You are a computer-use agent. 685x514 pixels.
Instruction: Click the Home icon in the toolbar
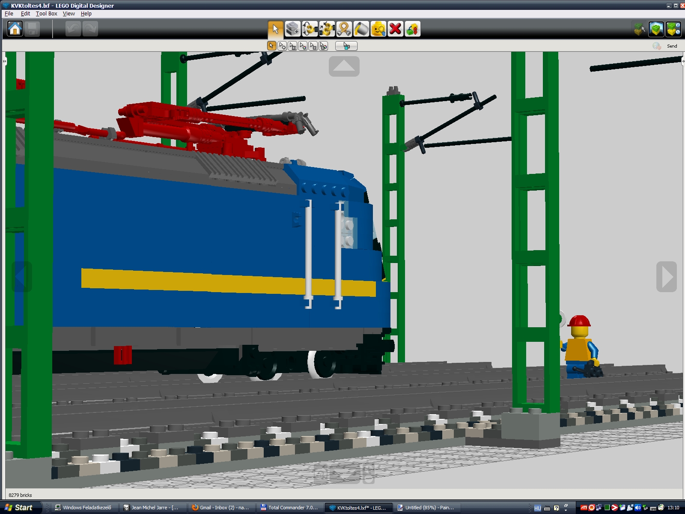point(15,29)
